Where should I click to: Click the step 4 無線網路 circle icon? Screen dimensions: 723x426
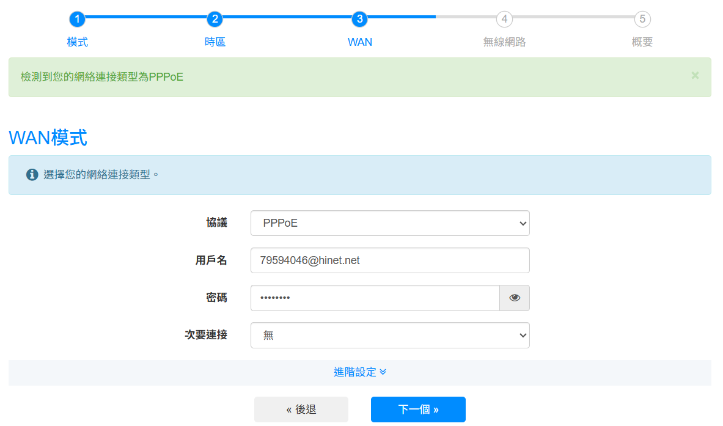tap(504, 19)
